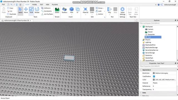Open the Color dropdown arrow

[x=92, y=15]
